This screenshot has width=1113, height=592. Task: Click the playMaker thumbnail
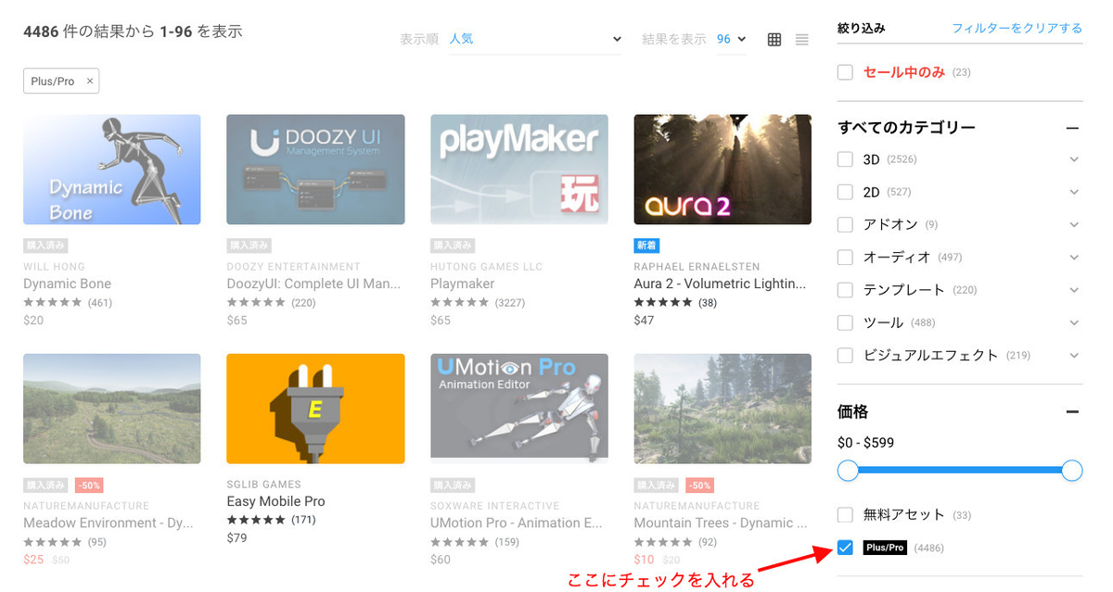point(519,170)
